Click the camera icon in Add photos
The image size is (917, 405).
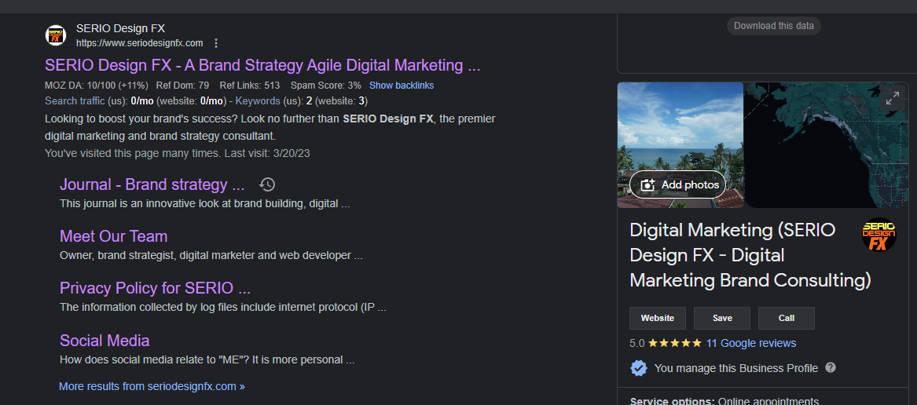click(647, 185)
